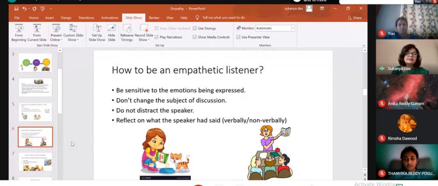This screenshot has width=438, height=186.
Task: Click thumbnail pane scroll up arrow
Action: [60, 51]
